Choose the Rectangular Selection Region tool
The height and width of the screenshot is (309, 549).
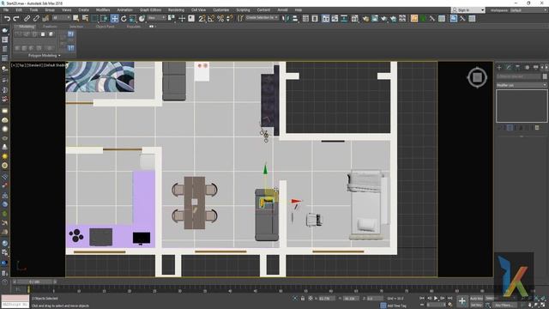click(x=94, y=18)
